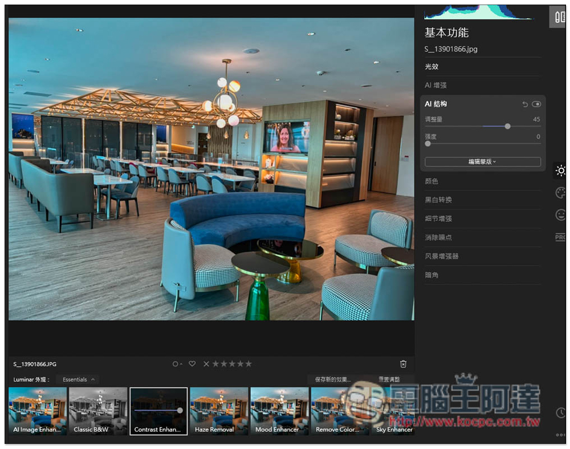Apply the Sky Enhancer look
Viewport: 570px width, 449px height.
point(393,411)
